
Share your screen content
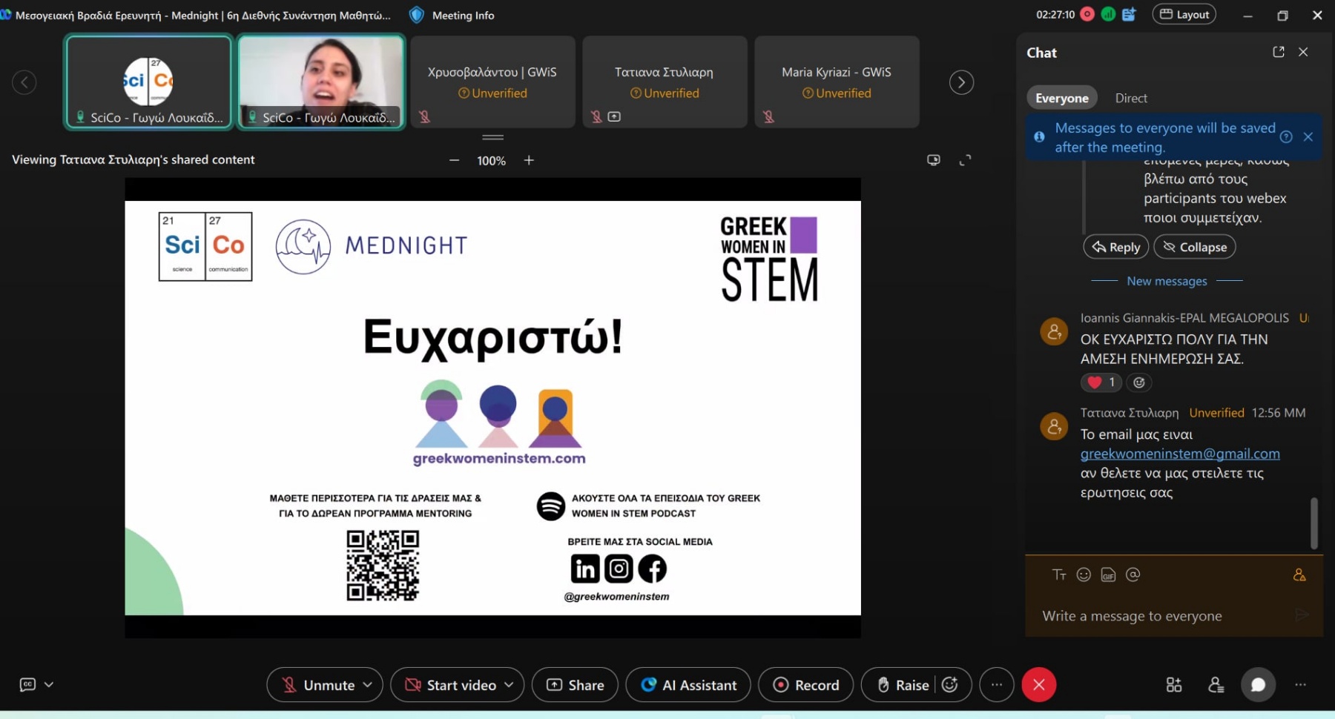pos(575,685)
